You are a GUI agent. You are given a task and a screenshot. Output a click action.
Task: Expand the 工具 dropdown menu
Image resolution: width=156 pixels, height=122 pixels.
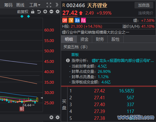[x=35, y=5]
